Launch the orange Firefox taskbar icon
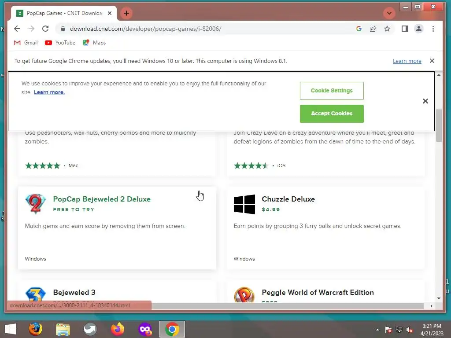This screenshot has width=451, height=338. (x=117, y=329)
